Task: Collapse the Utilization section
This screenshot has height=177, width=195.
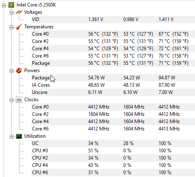Action: (x=11, y=136)
